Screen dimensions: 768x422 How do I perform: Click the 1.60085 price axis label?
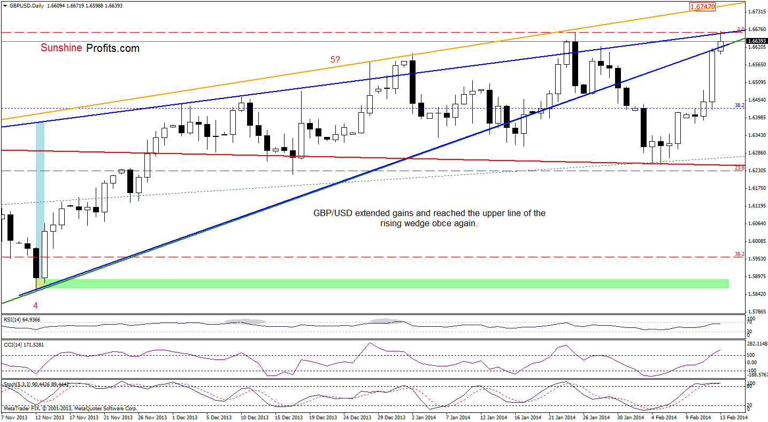(757, 241)
